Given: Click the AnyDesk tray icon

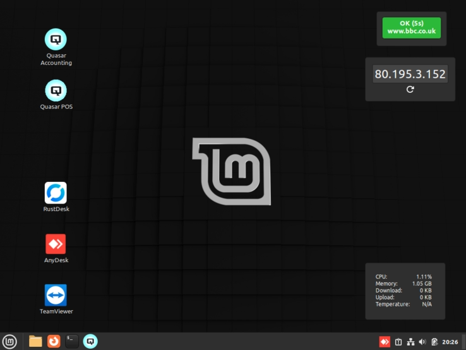Looking at the screenshot, I should click(x=384, y=342).
